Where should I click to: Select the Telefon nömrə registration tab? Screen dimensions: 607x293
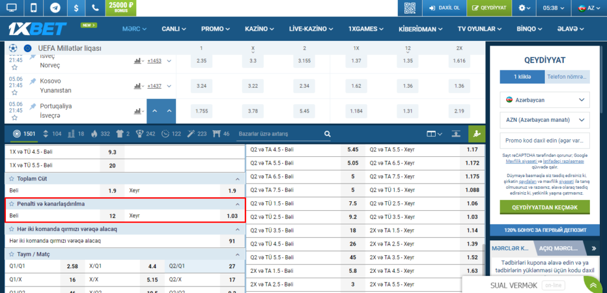tap(567, 77)
